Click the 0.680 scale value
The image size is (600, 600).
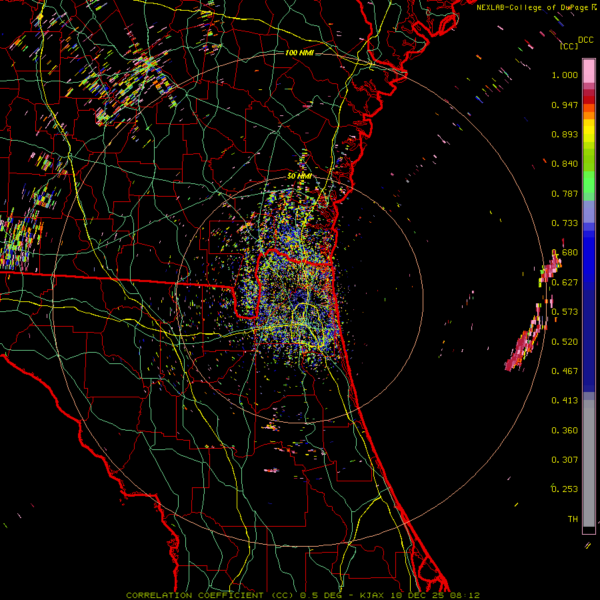point(565,253)
